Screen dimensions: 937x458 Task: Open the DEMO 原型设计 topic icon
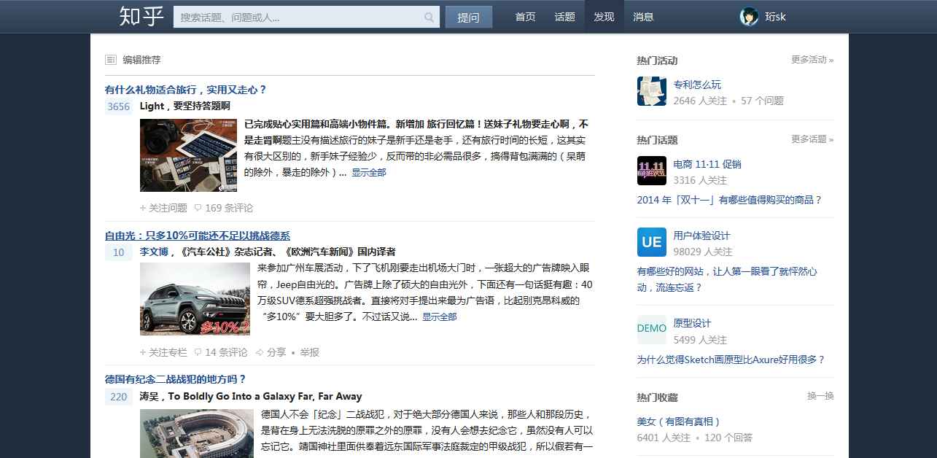[x=652, y=330]
